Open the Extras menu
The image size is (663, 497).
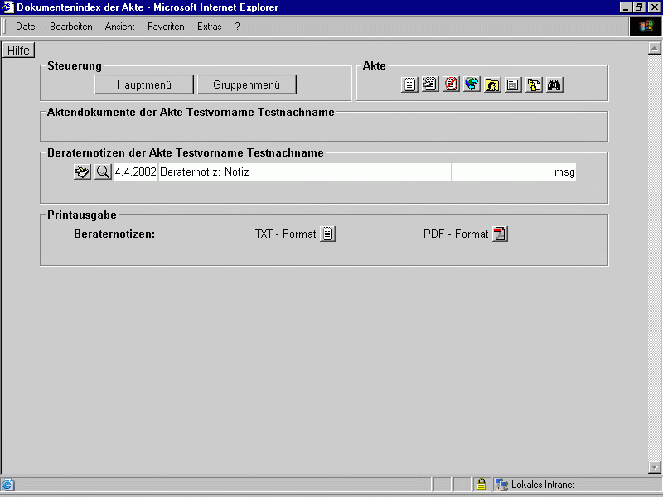209,27
